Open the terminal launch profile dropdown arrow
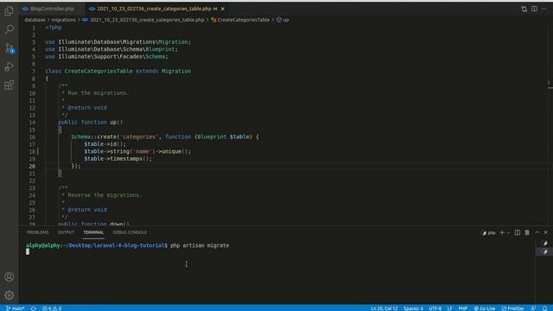This screenshot has width=553, height=311. (508, 232)
